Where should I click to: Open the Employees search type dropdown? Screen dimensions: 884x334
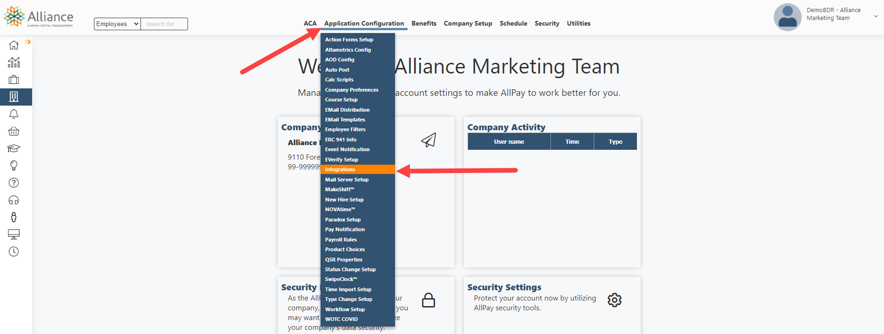point(117,24)
